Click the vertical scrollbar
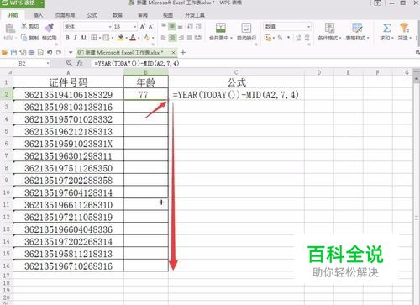420x305 pixels. pos(417,191)
